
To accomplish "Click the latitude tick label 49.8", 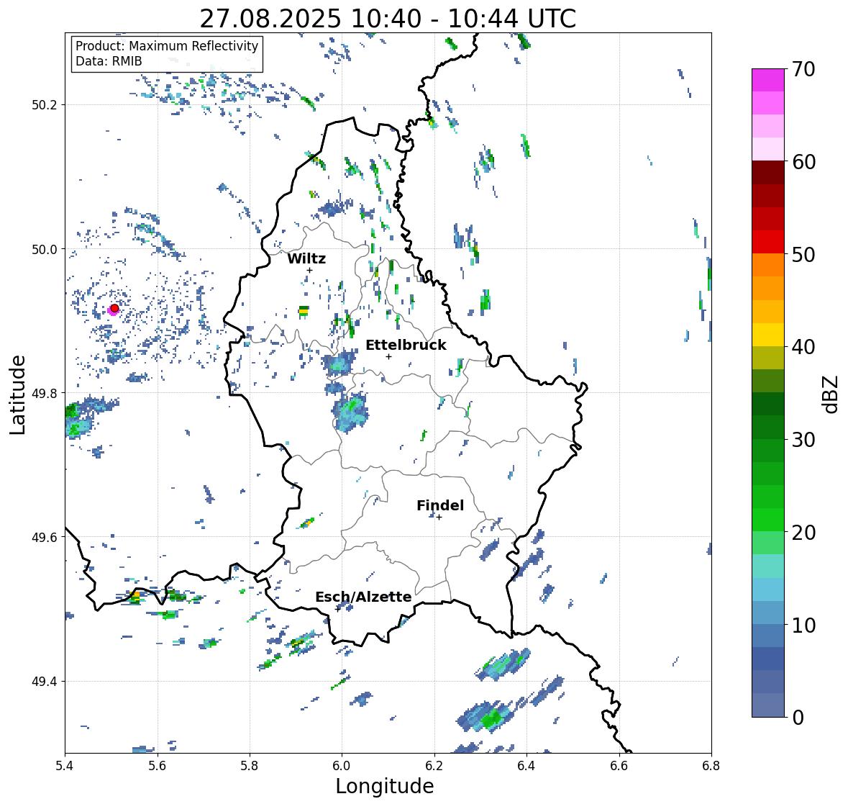I will 45,393.
